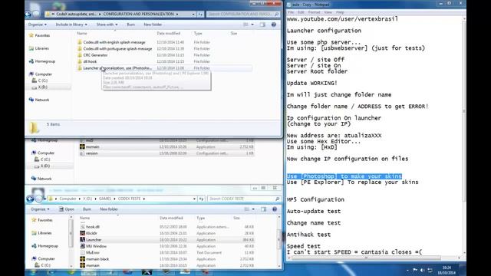Select Libraries in the top Explorer sidebar
Screen dimensions: 491x276
click(x=39, y=48)
